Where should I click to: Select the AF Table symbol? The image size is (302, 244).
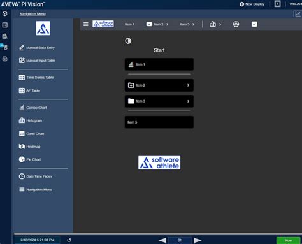coord(29,90)
